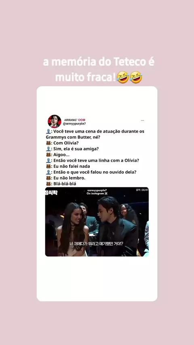
Task: Click the bear emoji before 'Aigoo...'
Action: pyautogui.click(x=48, y=155)
